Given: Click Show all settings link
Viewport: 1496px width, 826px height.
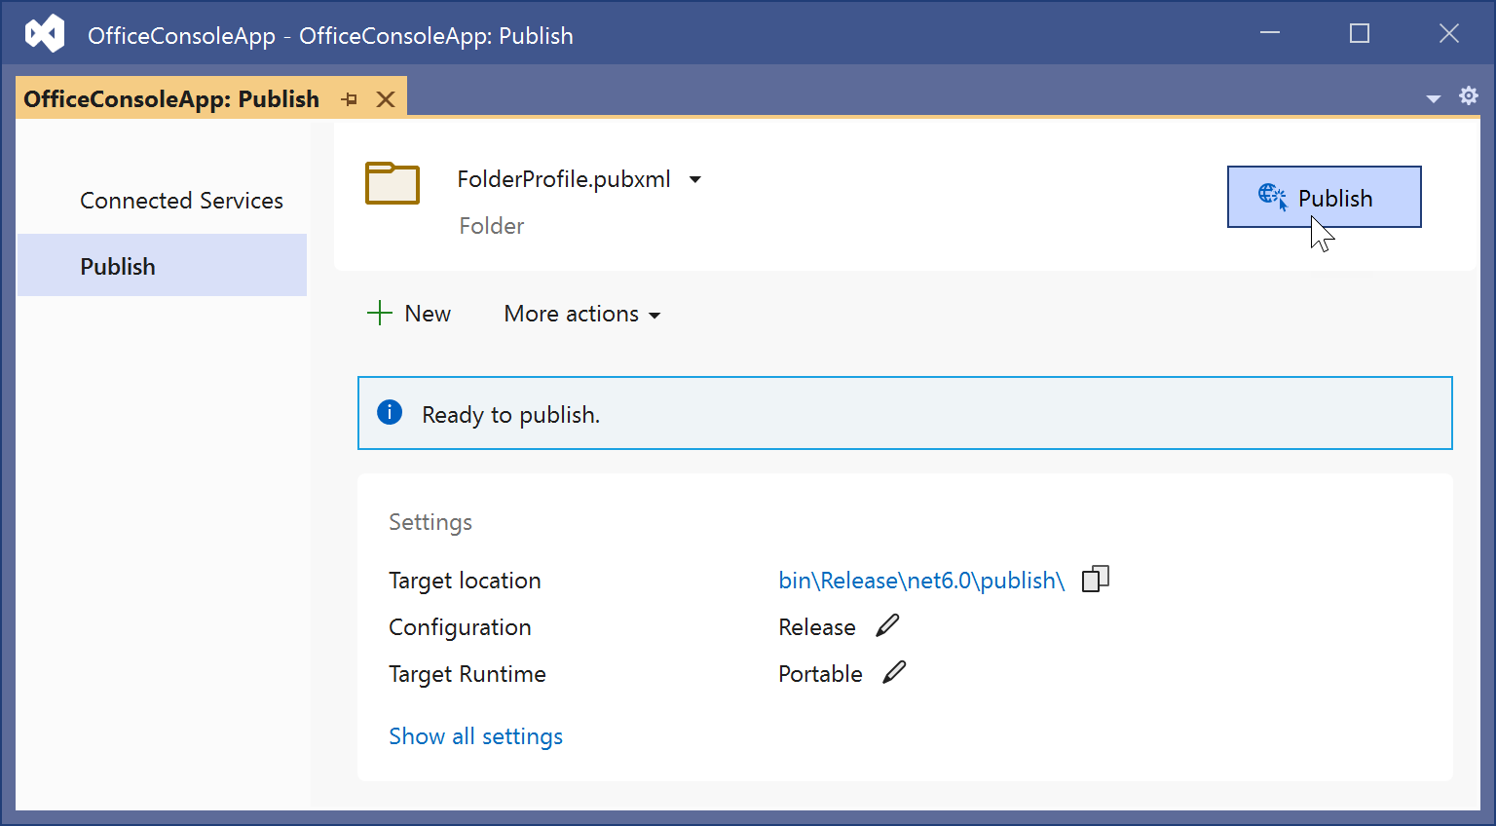Looking at the screenshot, I should coord(475,736).
